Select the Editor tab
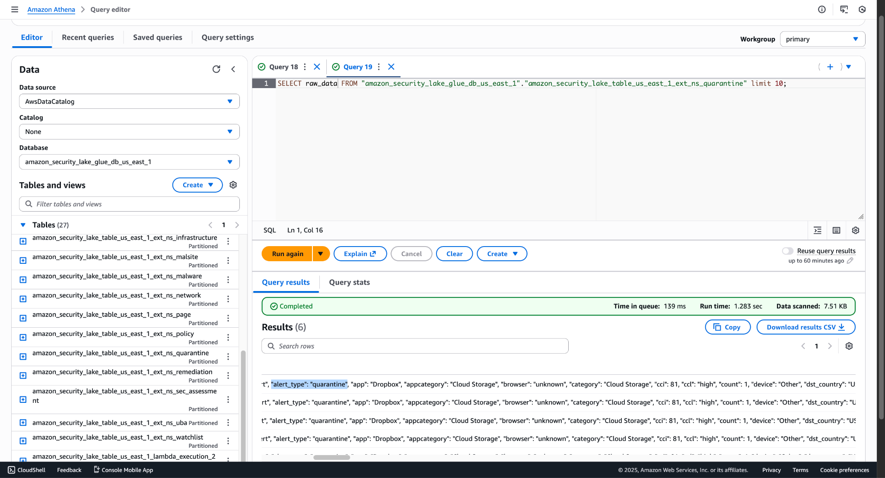885x478 pixels. click(32, 37)
